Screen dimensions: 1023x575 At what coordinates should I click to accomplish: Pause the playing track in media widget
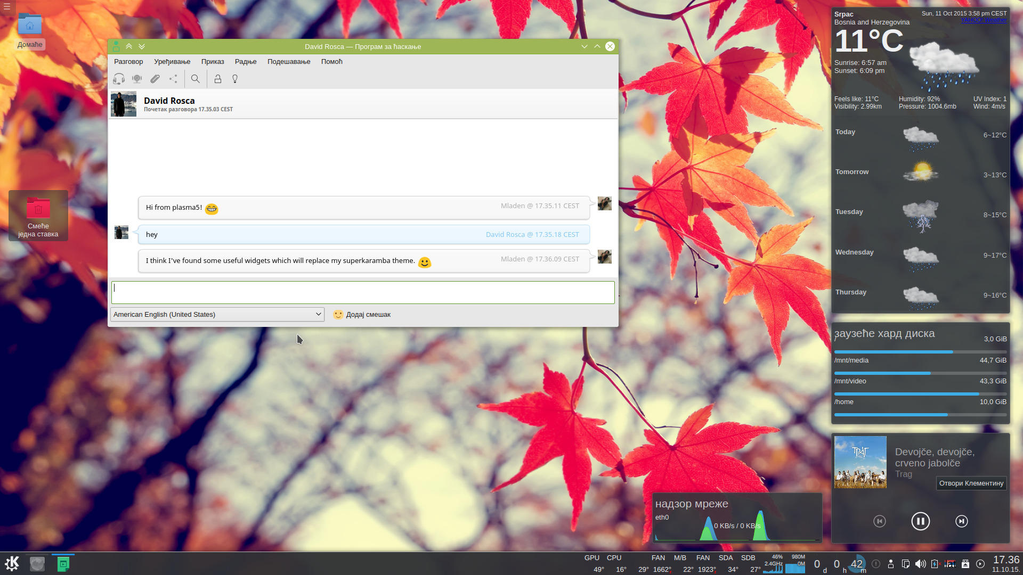[921, 521]
